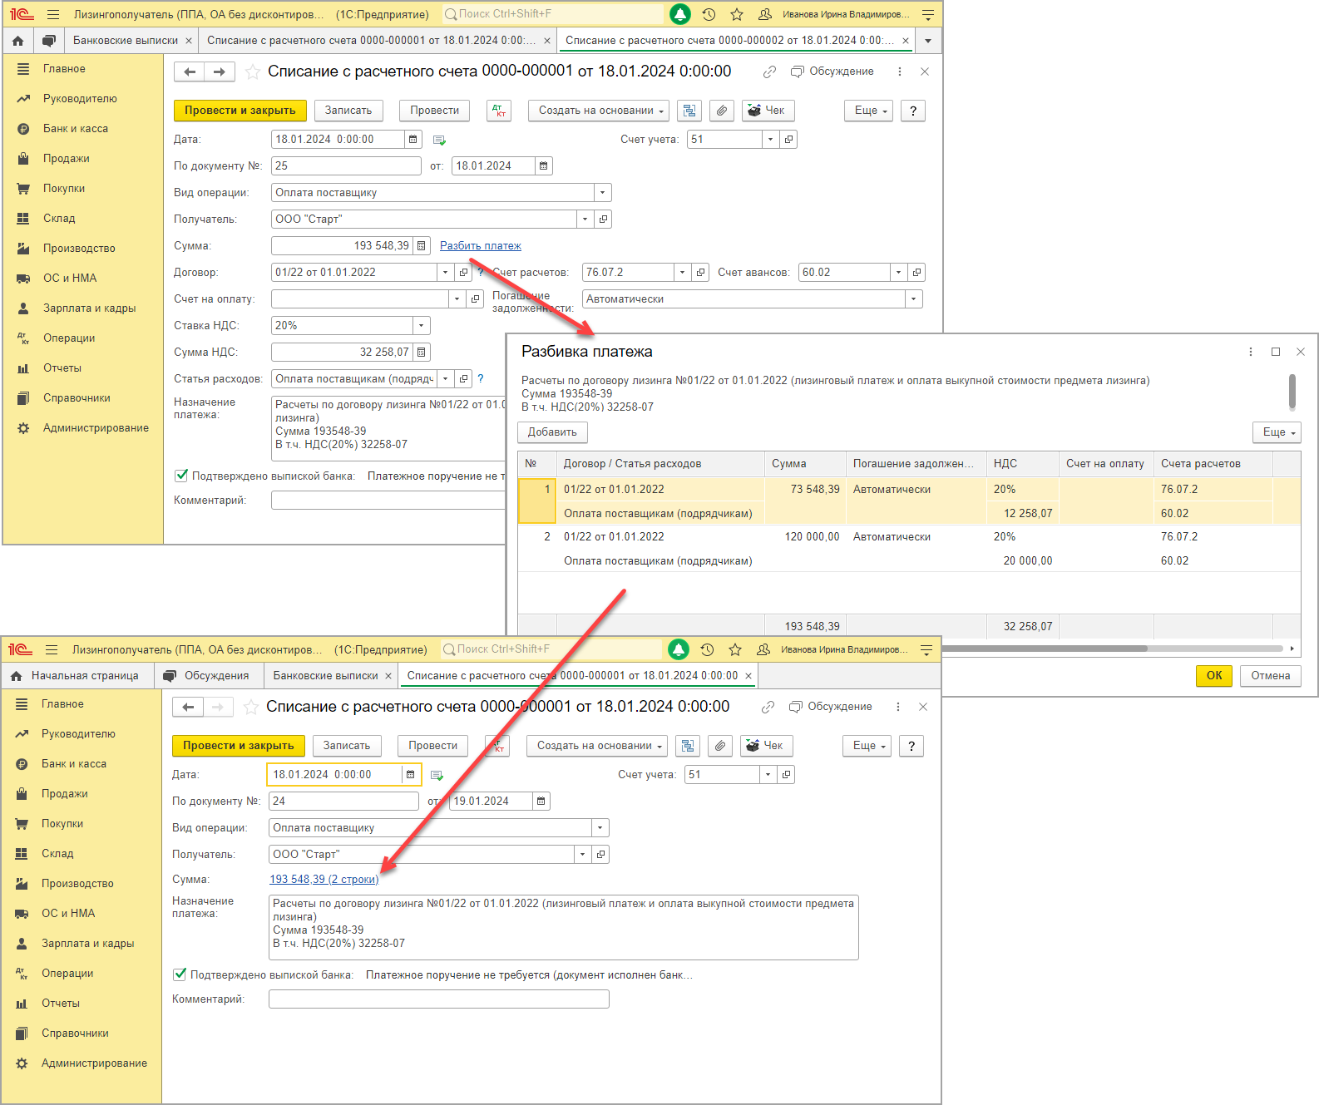The image size is (1319, 1105).
Task: Click search field in top window title bar
Action: click(552, 14)
